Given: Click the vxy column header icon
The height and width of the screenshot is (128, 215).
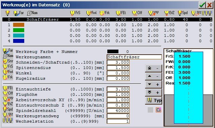Looking at the screenshot, I should 153,13.
